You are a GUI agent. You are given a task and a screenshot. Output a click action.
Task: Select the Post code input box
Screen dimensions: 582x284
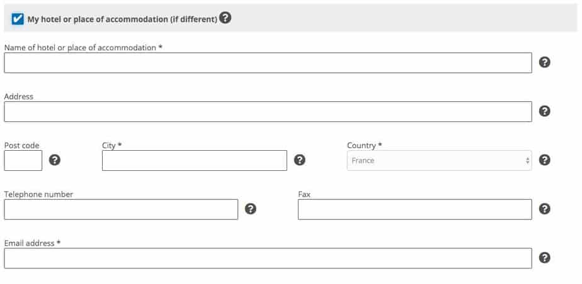point(23,160)
